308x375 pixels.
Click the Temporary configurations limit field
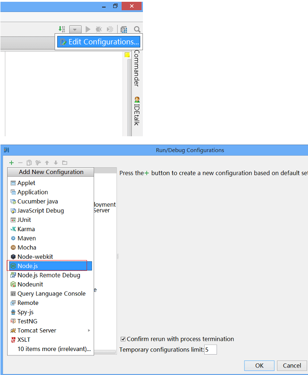click(x=210, y=350)
